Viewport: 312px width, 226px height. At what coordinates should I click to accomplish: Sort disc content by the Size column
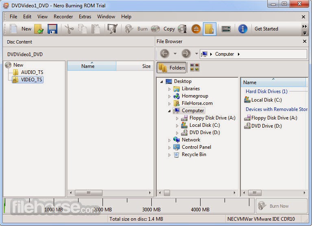coord(135,66)
